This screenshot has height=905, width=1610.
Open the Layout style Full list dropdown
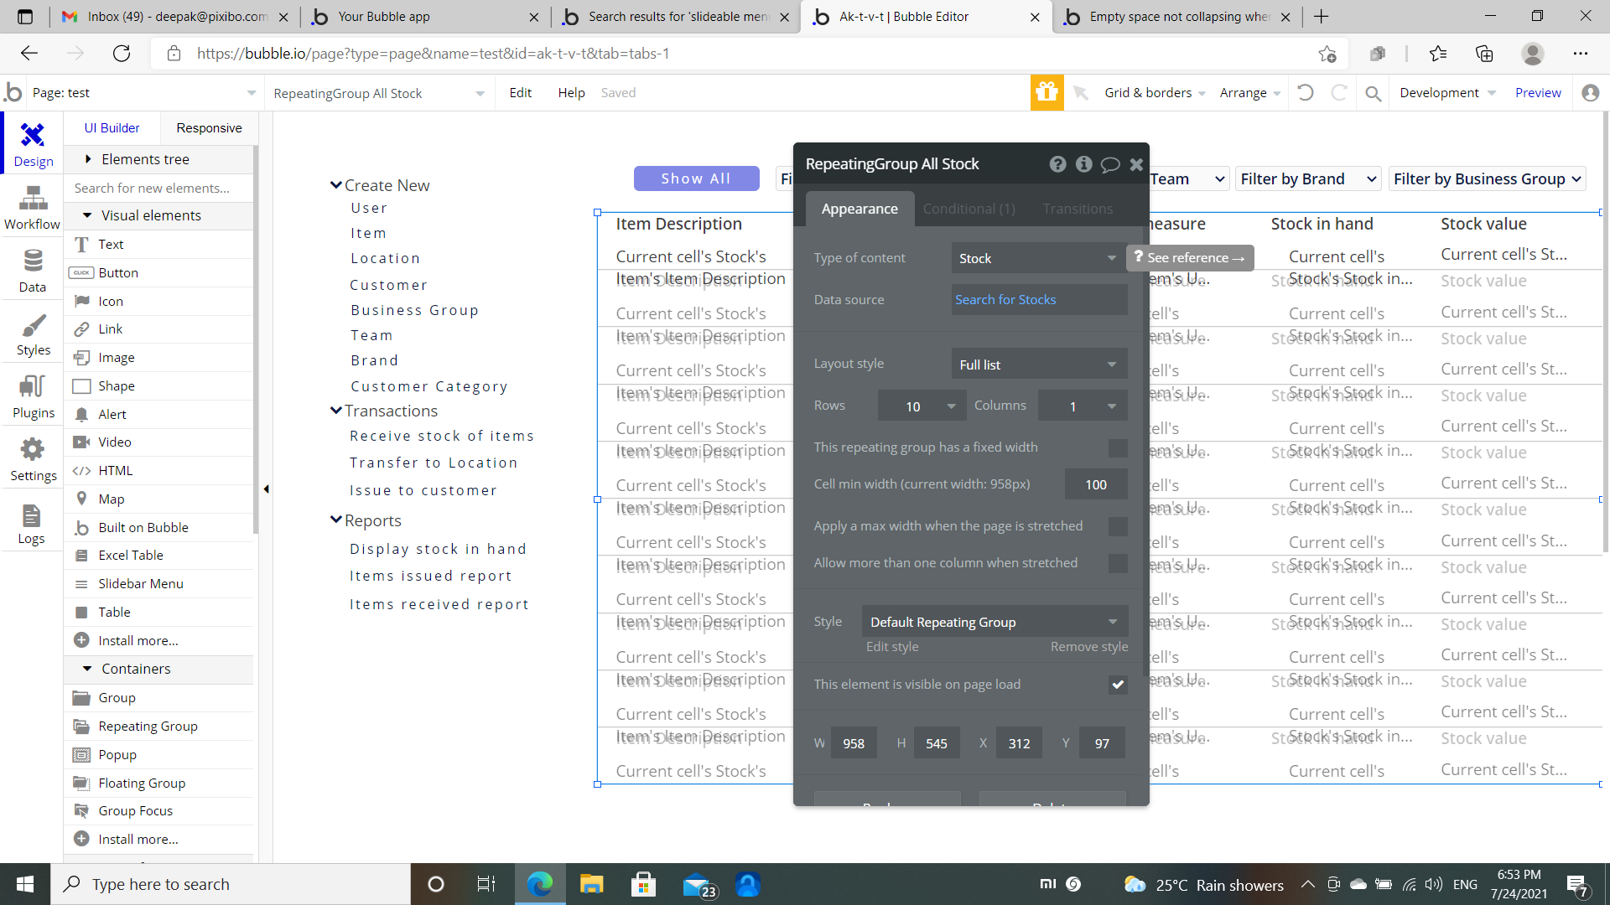(1038, 365)
